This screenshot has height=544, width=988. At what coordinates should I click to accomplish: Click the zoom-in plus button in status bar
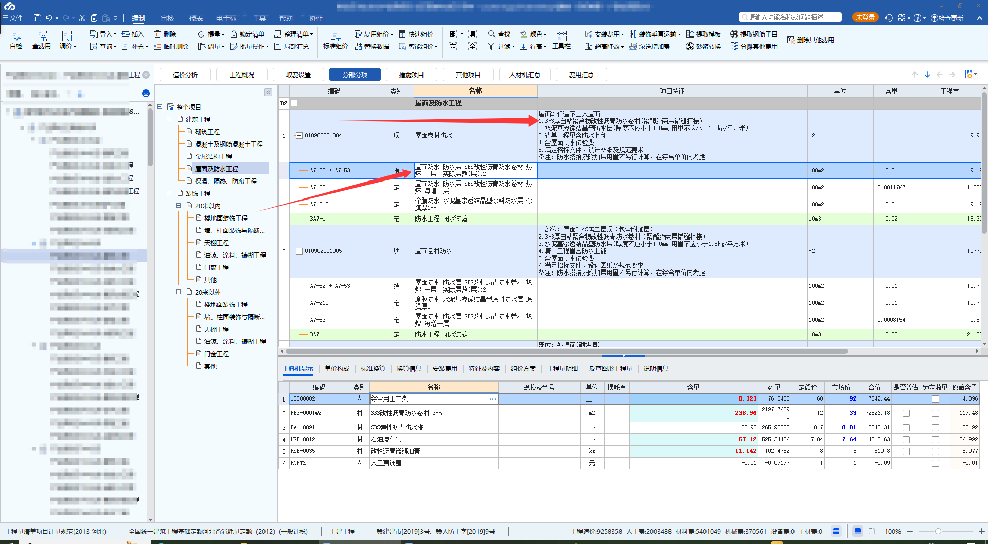[981, 531]
